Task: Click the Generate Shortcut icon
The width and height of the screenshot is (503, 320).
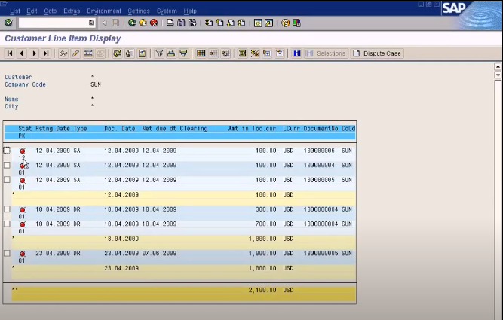Action: point(268,23)
